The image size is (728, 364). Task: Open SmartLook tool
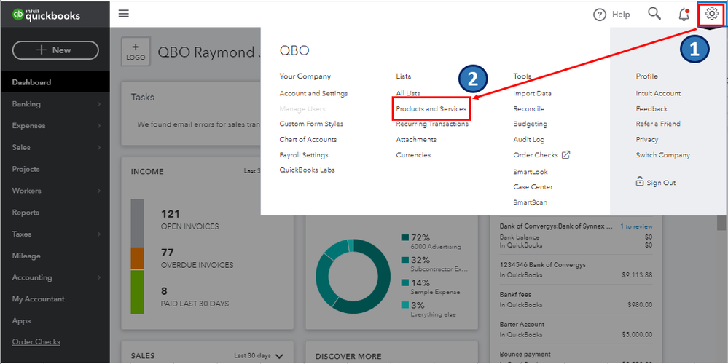(531, 172)
